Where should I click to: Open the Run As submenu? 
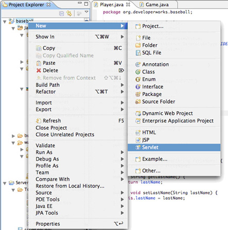pyautogui.click(x=78, y=152)
